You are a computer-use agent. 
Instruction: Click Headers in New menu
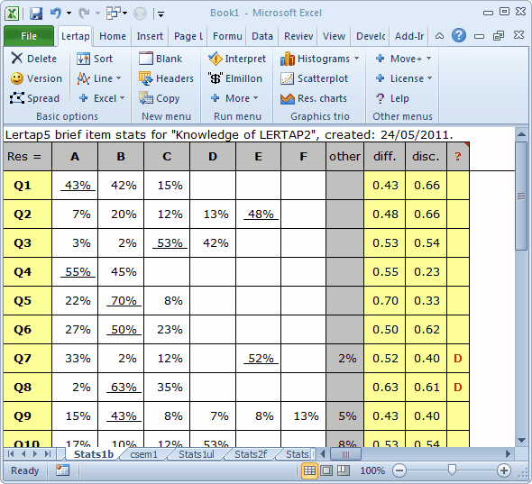click(x=166, y=78)
